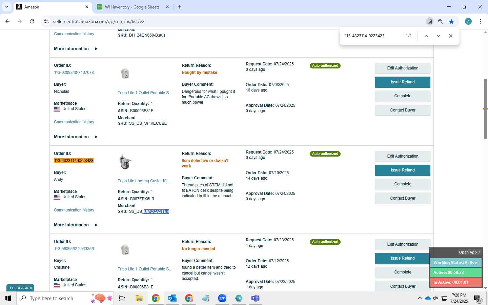Open order 113-0288348-7137078 link

pyautogui.click(x=74, y=73)
